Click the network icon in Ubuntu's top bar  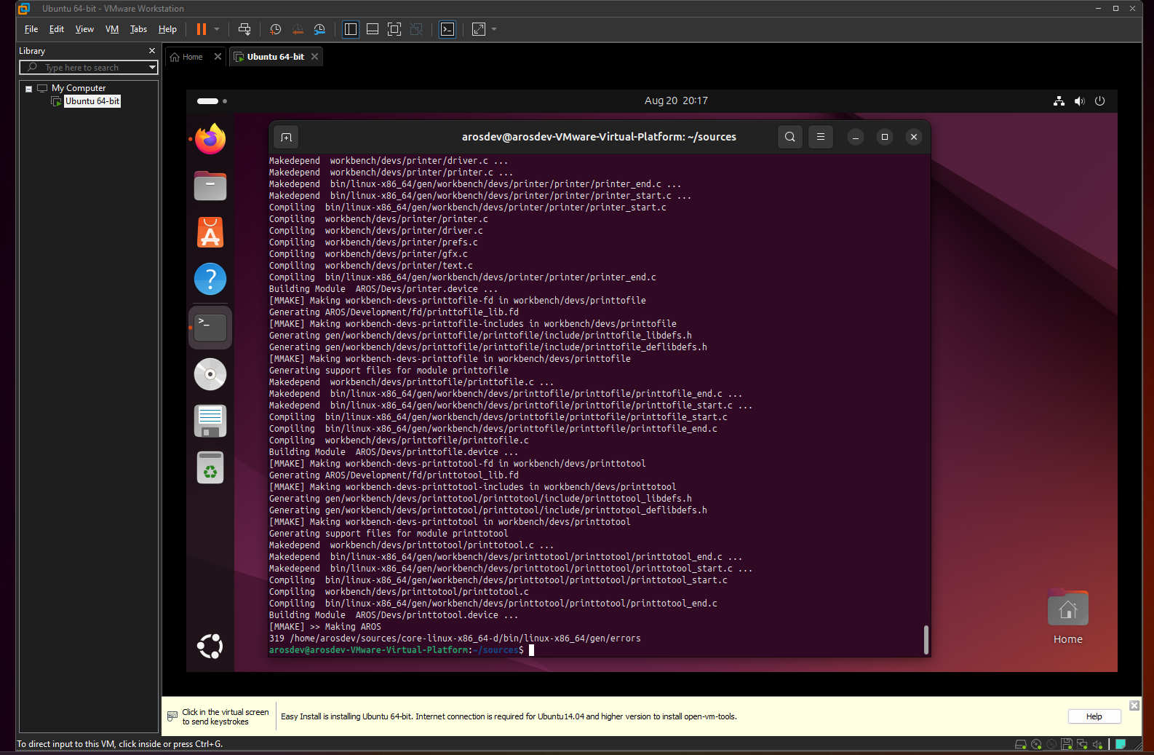(1059, 101)
